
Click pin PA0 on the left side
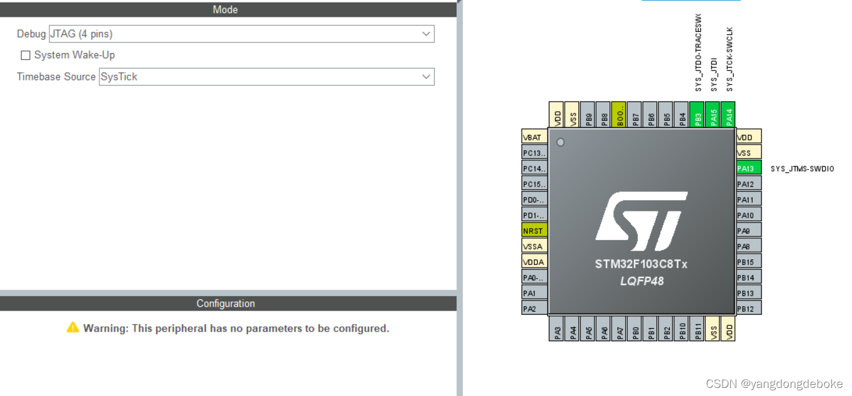coord(533,277)
